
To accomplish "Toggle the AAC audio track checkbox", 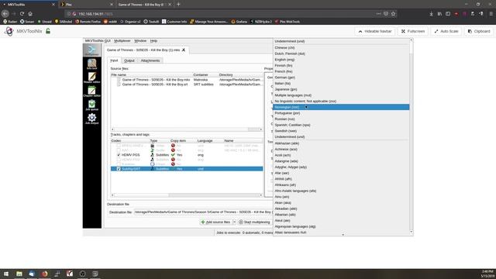I will (119, 150).
